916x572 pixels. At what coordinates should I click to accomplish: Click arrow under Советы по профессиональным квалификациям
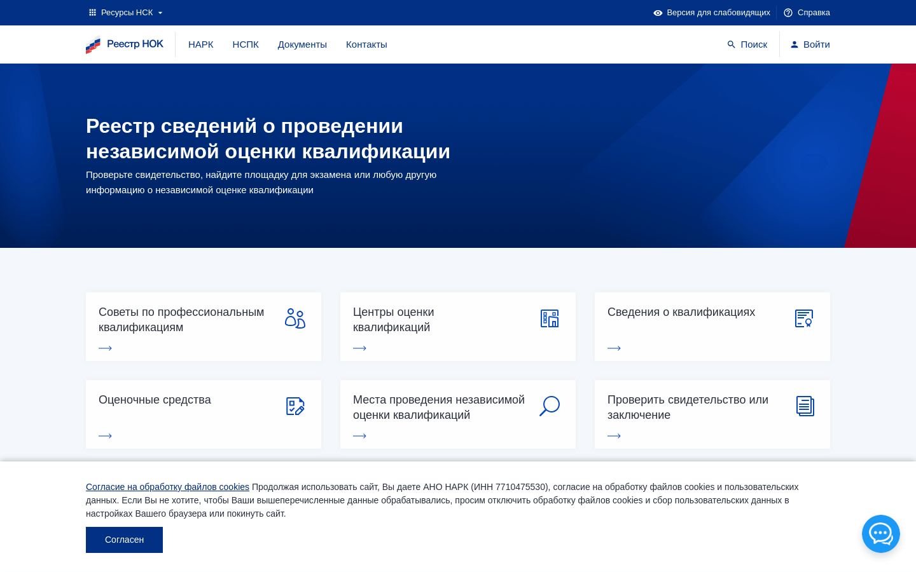tap(106, 348)
